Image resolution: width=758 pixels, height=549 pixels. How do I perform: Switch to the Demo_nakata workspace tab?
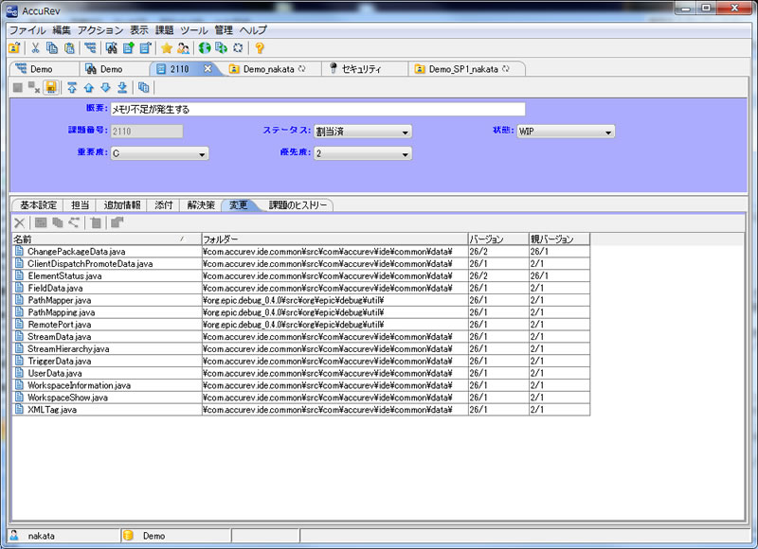pos(269,69)
